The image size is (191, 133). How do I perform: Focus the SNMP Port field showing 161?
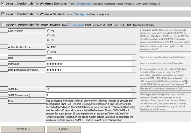tap(89, 89)
